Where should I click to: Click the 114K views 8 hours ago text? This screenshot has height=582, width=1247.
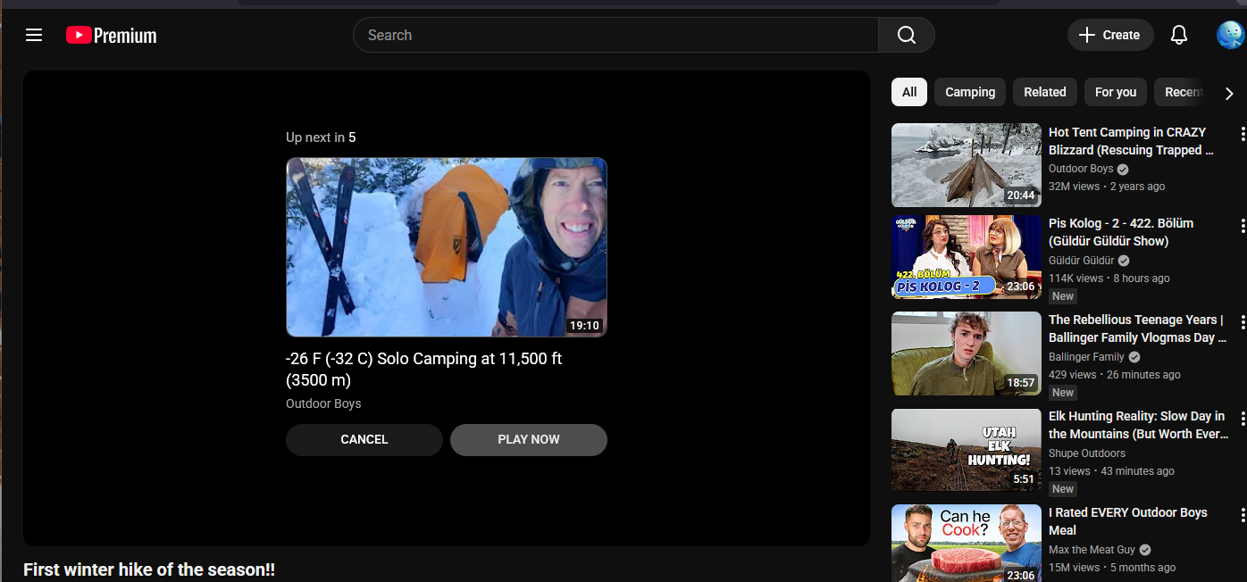point(1109,279)
